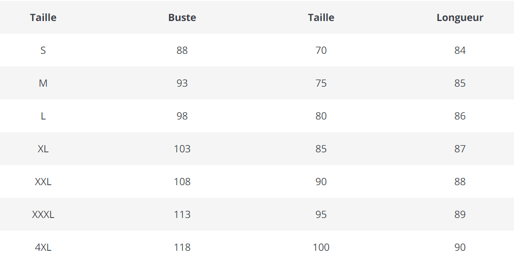Select the XXXL size cell
The image size is (514, 267).
pos(43,214)
